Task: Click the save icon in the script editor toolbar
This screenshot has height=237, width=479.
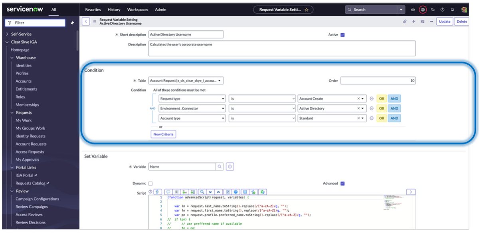Action: [x=245, y=192]
